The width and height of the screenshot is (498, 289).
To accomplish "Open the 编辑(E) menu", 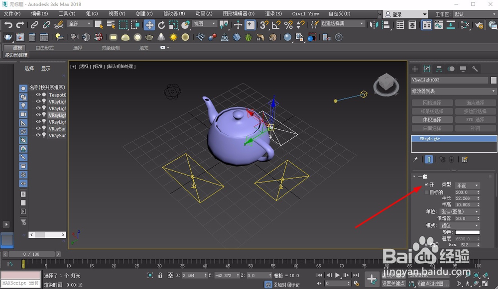I will 39,13.
